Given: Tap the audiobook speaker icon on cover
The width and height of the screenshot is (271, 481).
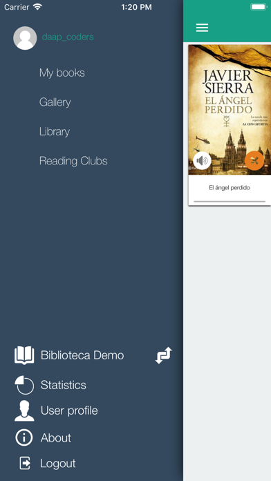Looking at the screenshot, I should click(x=202, y=160).
